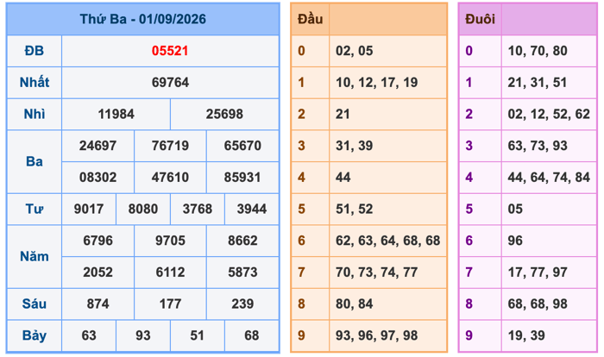Click Đuôi row 6 value 96
604x357 pixels.
point(515,241)
